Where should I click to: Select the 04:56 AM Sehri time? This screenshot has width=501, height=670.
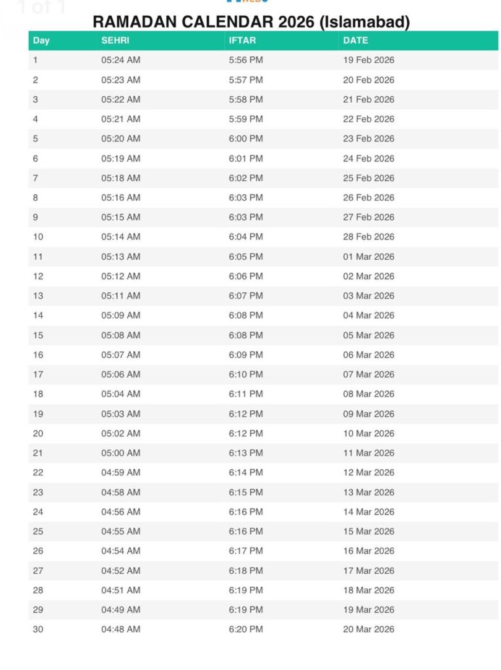click(120, 512)
